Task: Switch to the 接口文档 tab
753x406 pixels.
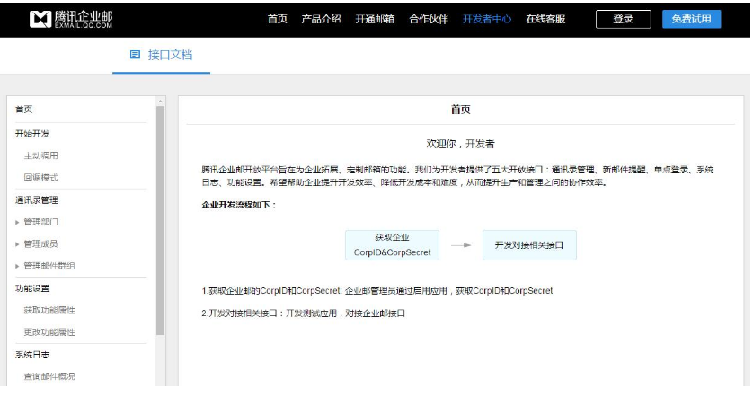Action: click(170, 55)
